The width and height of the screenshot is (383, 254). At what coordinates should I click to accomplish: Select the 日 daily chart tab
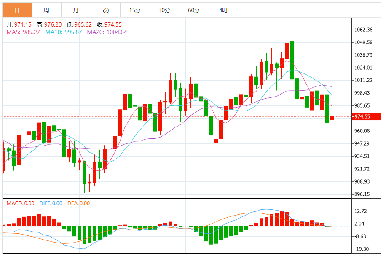click(x=17, y=10)
